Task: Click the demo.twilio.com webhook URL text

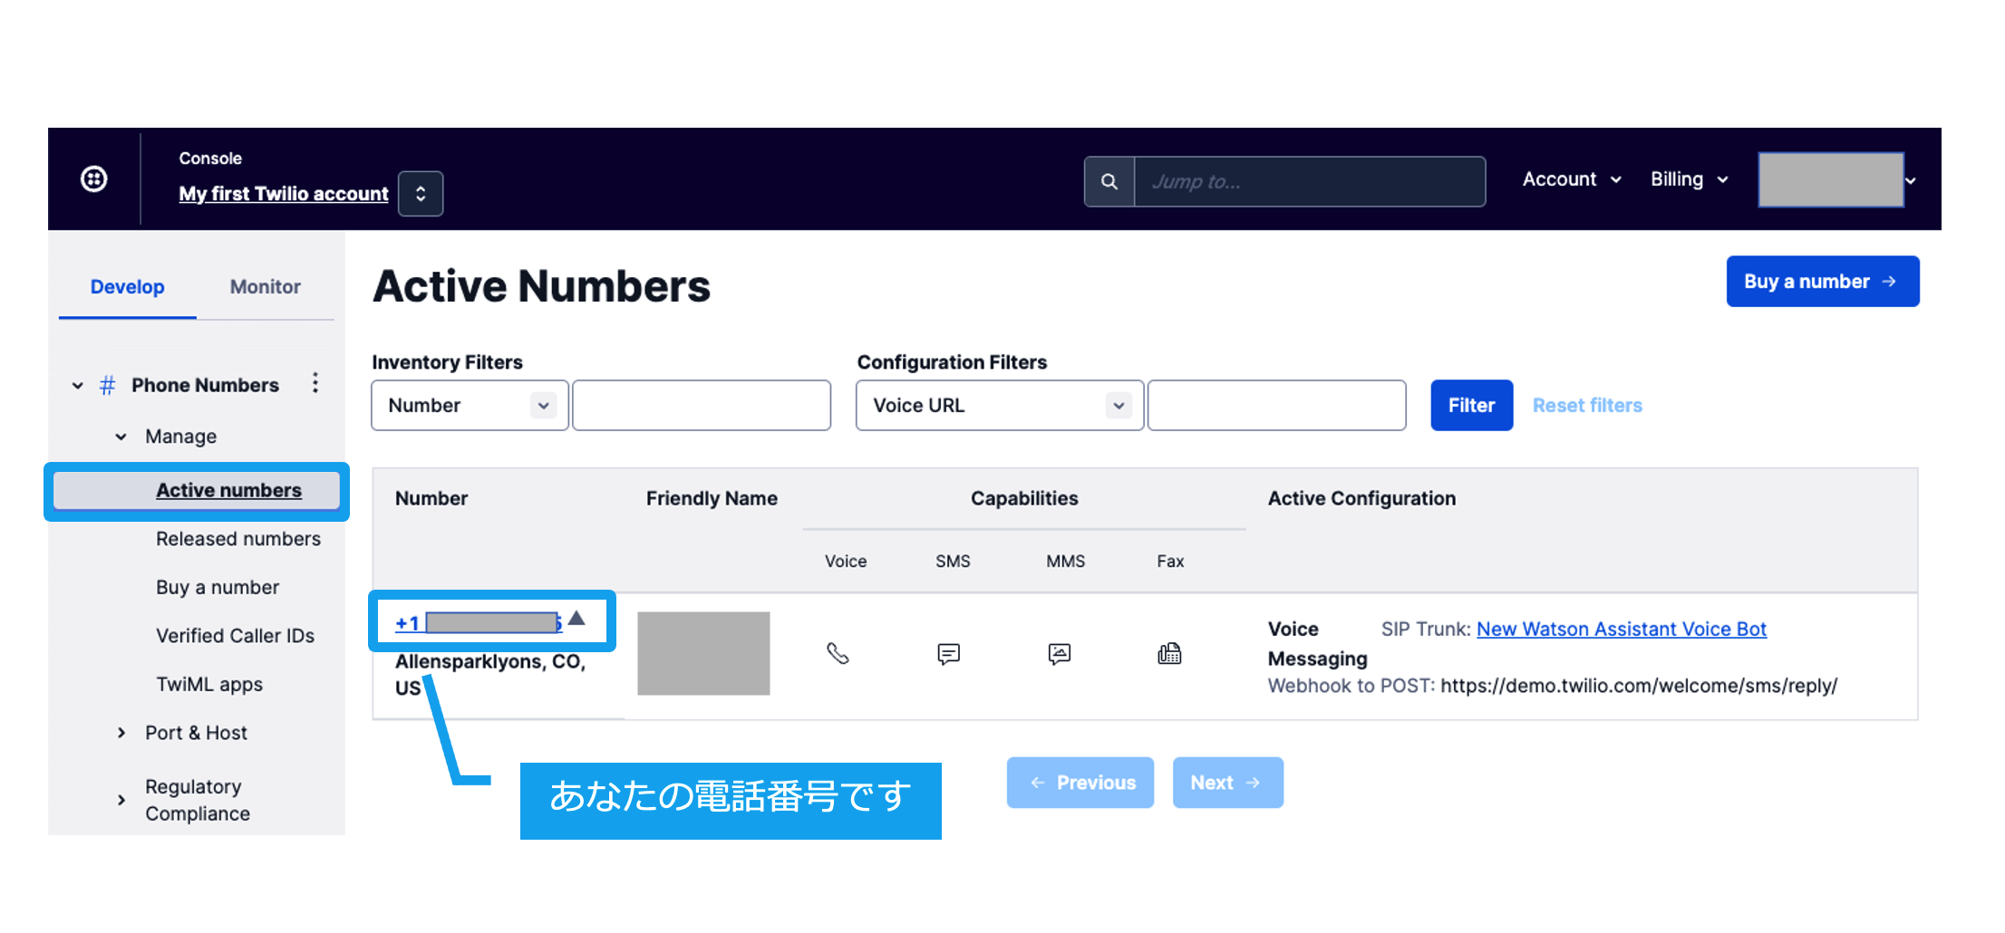Action: pos(1639,686)
